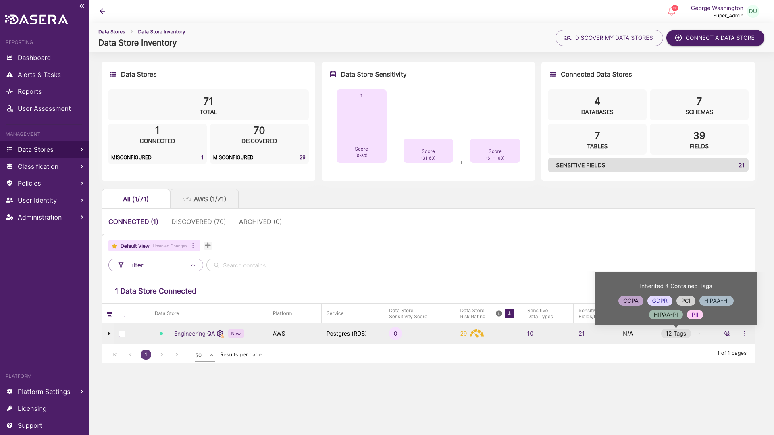Image resolution: width=774 pixels, height=435 pixels.
Task: Select the AWS (1/71) tab
Action: pyautogui.click(x=204, y=199)
